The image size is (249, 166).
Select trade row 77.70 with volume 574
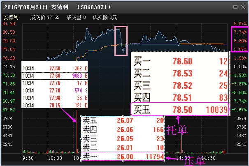[54, 90]
